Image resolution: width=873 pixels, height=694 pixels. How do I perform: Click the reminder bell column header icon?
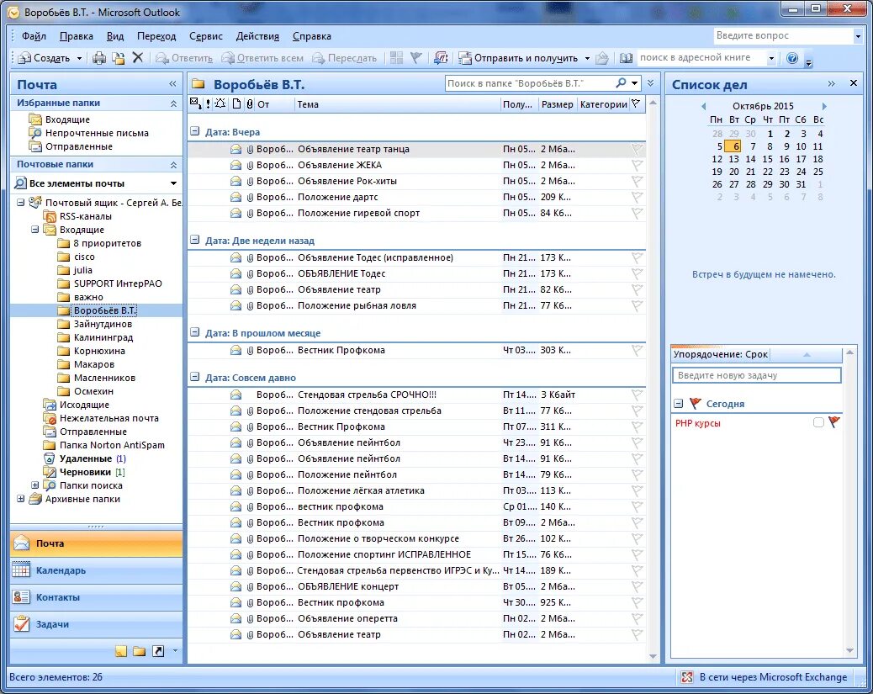220,103
